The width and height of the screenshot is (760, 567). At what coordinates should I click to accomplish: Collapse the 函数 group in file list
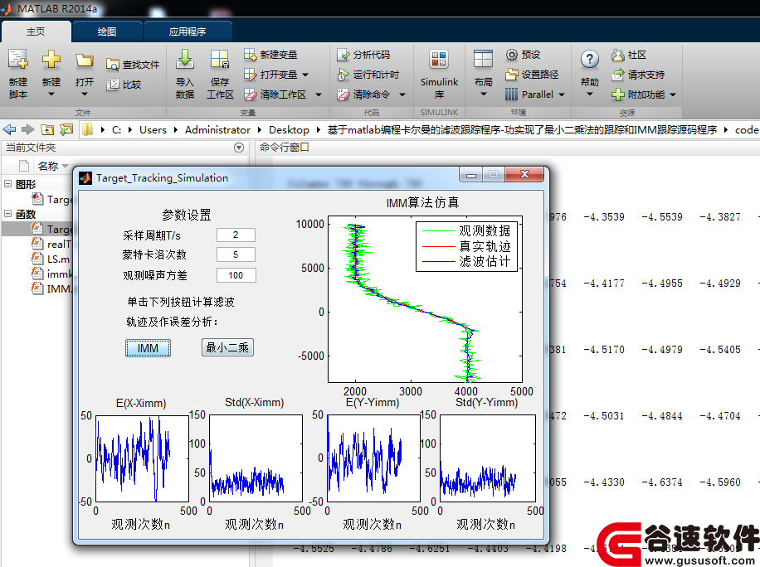pos(7,214)
